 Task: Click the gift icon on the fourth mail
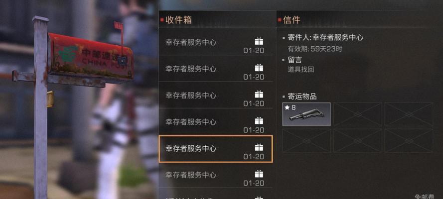[259, 120]
